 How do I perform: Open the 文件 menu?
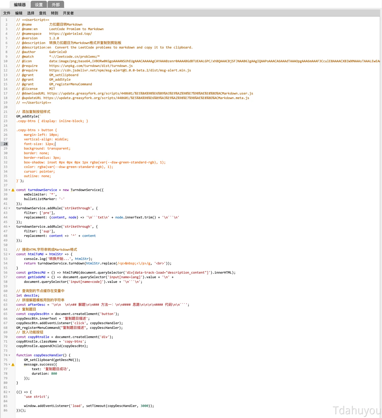click(7, 13)
